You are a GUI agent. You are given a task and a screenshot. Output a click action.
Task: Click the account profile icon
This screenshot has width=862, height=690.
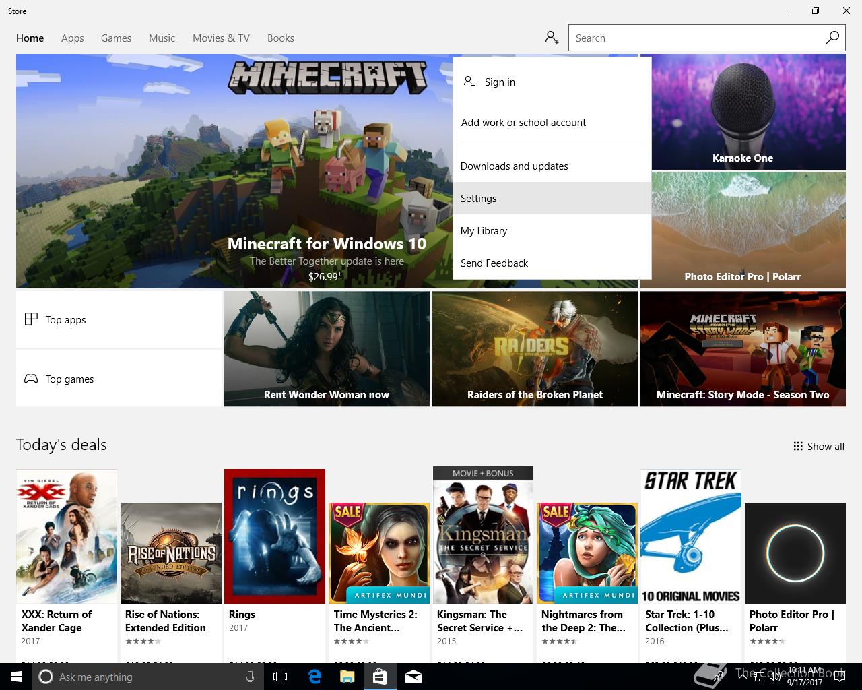(552, 38)
